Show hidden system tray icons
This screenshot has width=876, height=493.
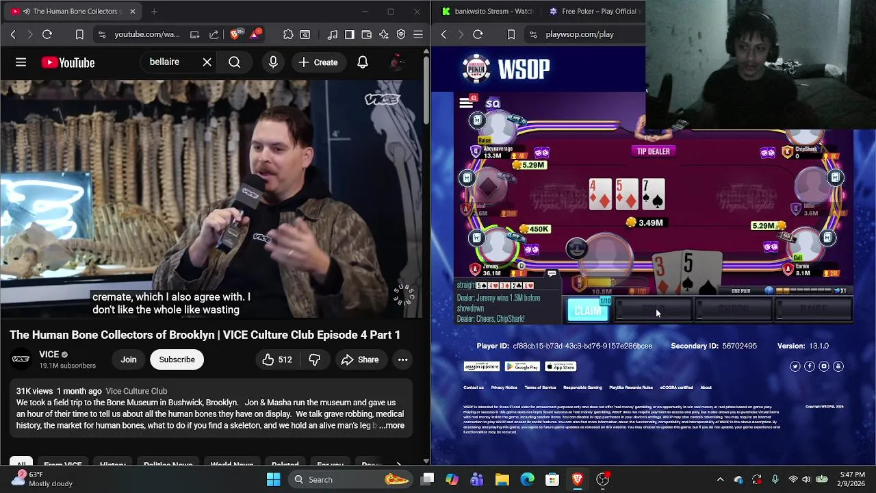point(720,479)
